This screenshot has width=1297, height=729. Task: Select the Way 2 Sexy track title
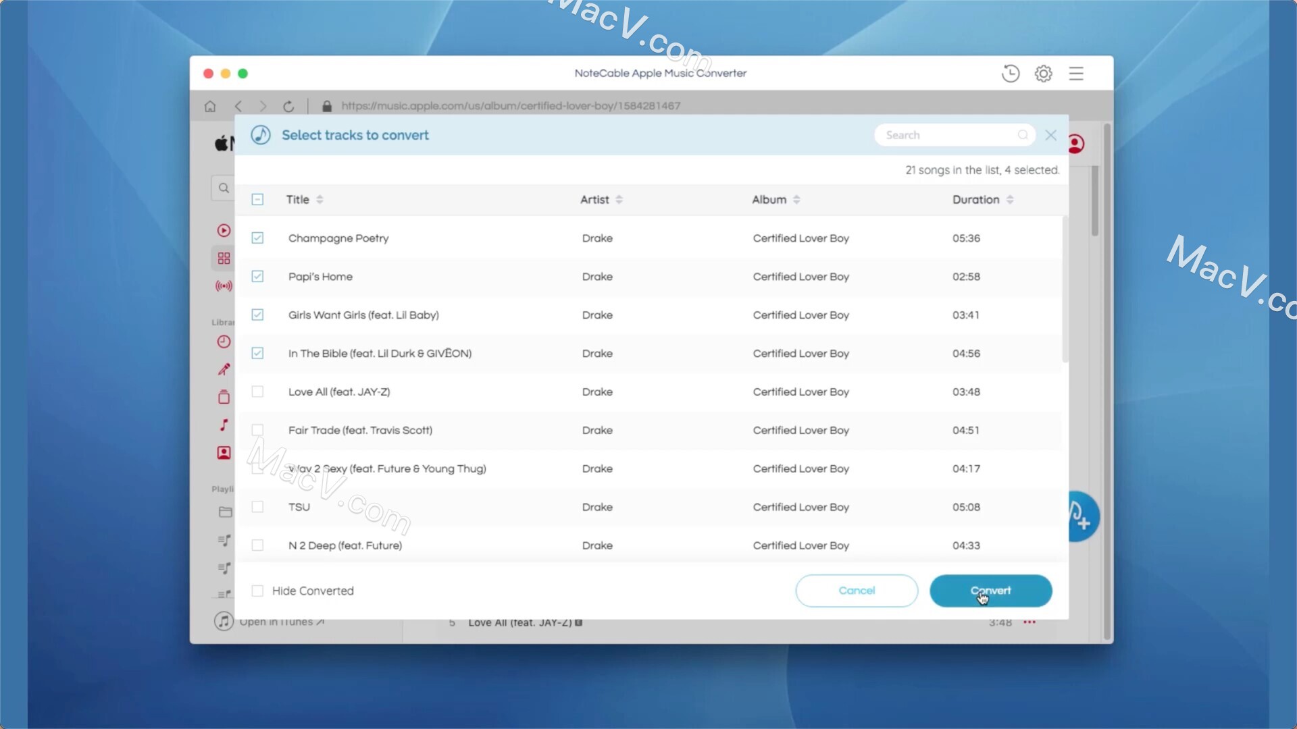click(387, 469)
